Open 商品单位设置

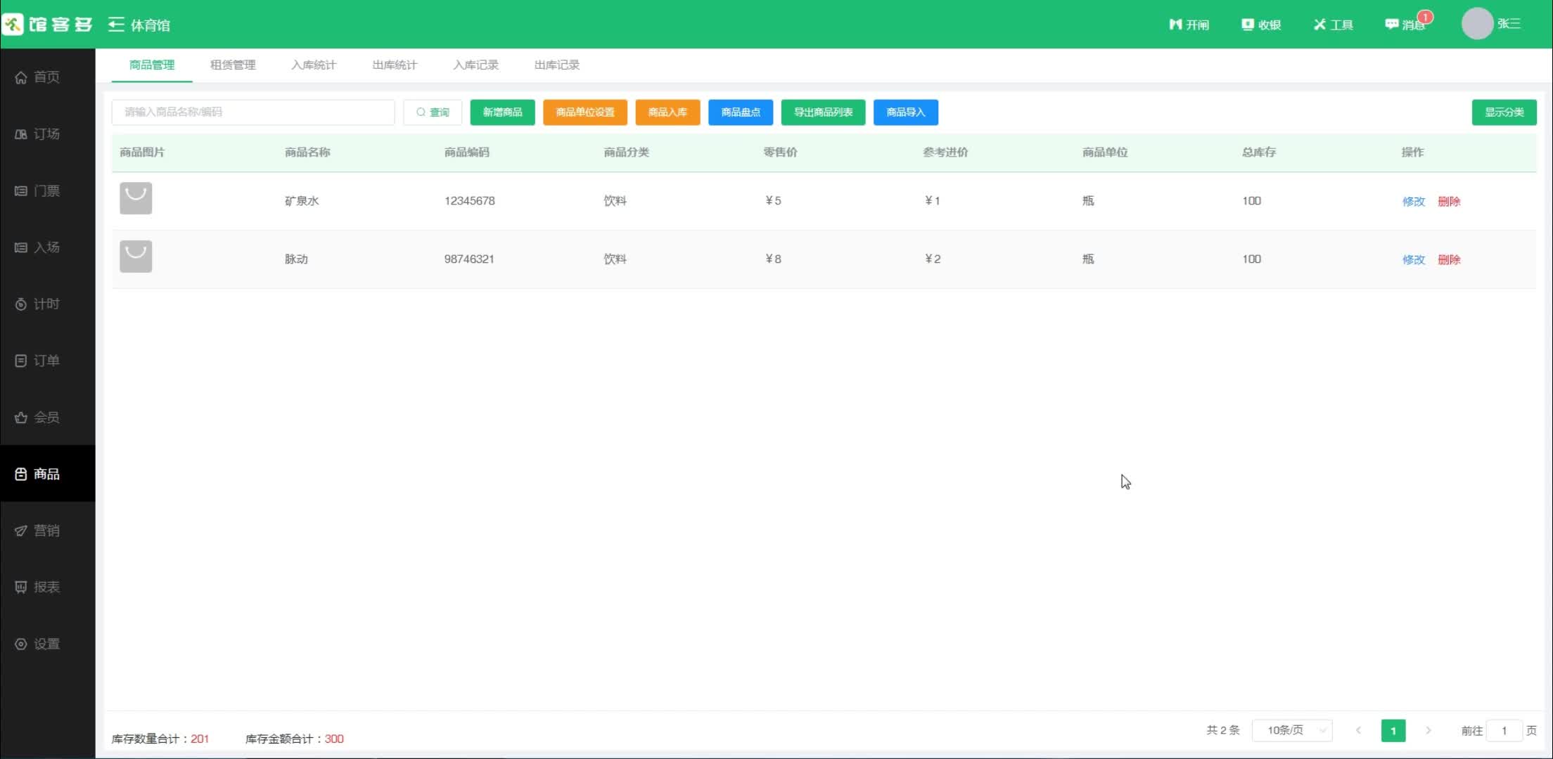(585, 112)
